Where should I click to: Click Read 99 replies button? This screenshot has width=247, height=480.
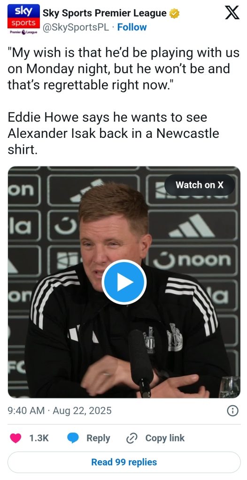pos(124,462)
